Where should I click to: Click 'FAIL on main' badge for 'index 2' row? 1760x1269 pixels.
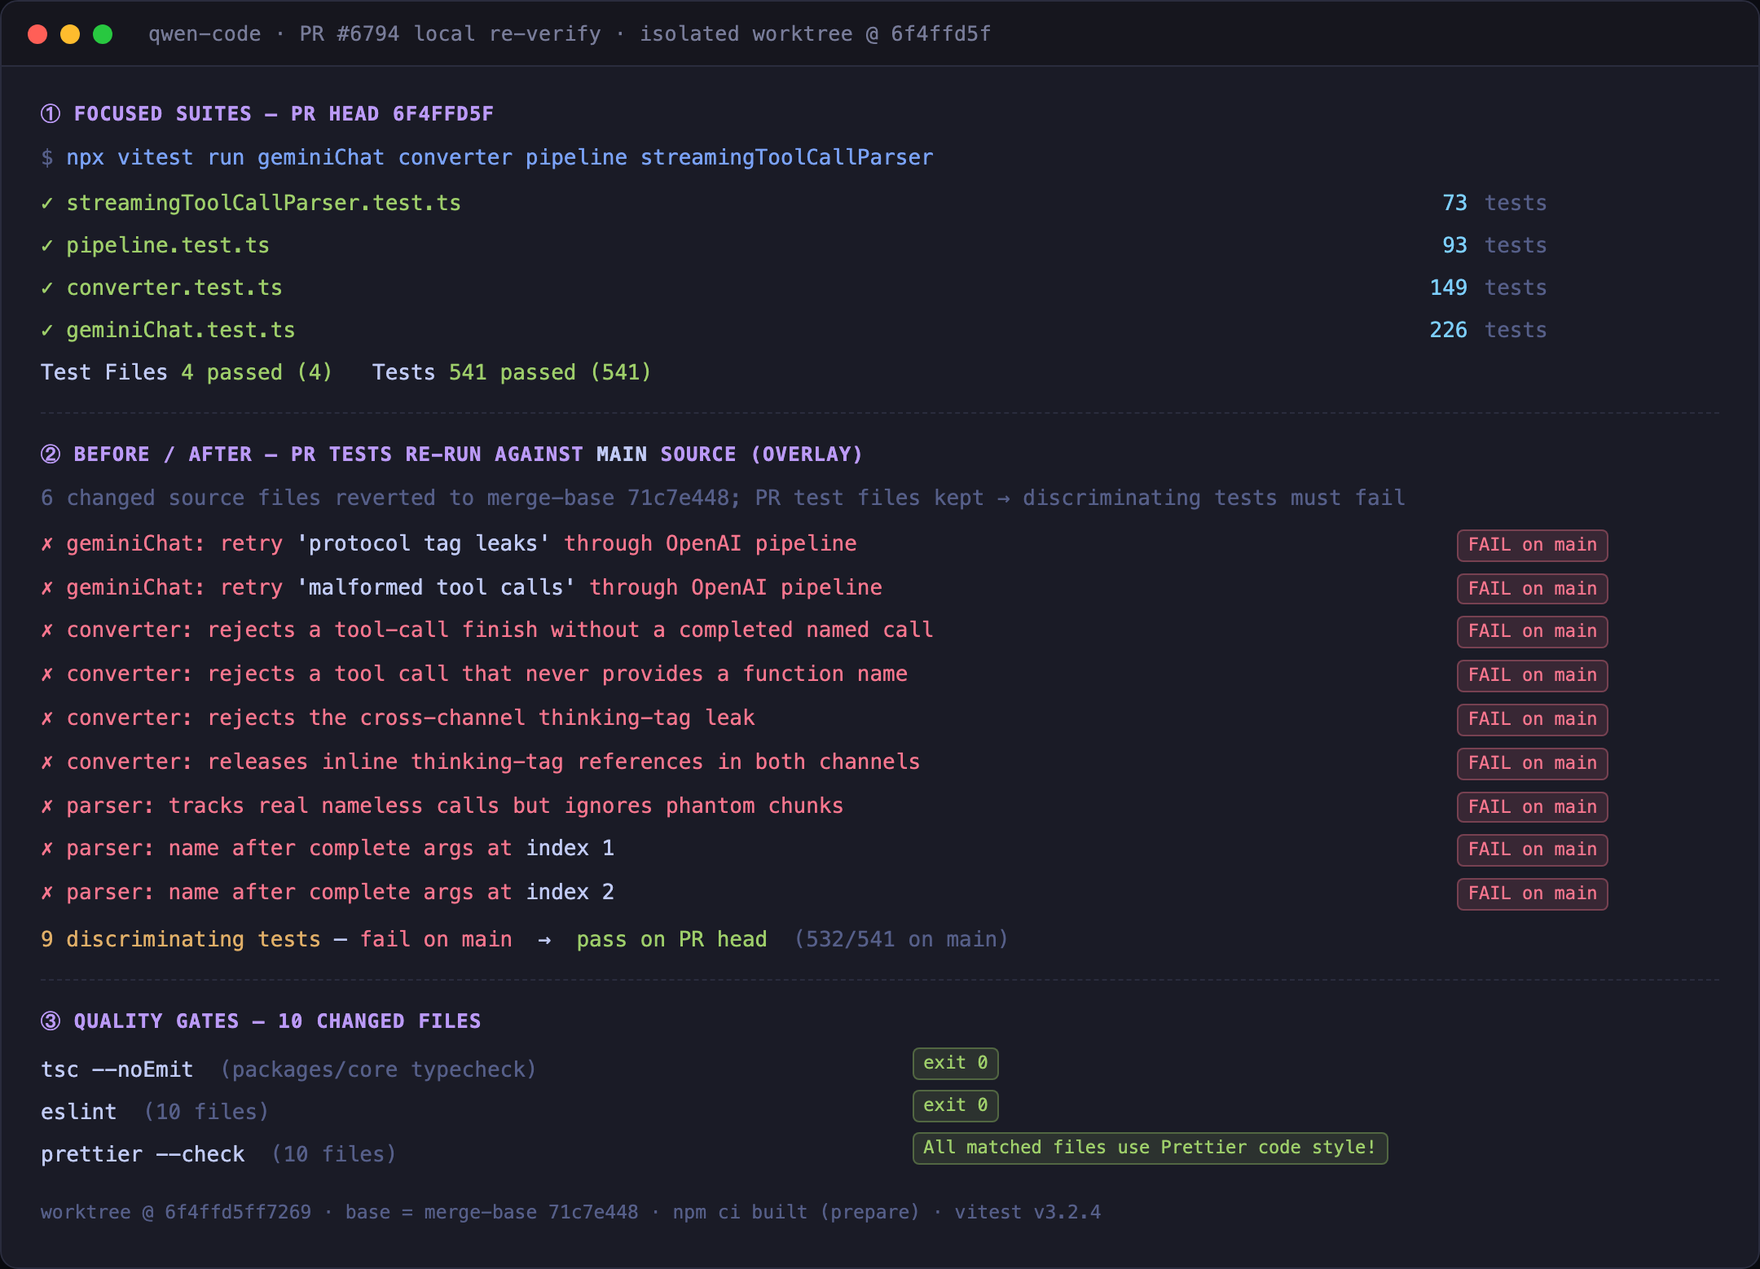point(1532,894)
